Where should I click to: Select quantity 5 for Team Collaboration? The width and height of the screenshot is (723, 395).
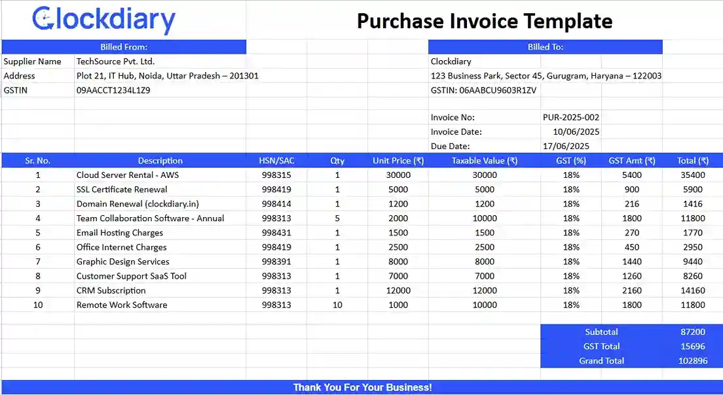(337, 218)
